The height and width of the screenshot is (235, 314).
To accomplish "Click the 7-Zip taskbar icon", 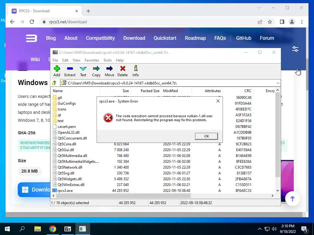I will (68, 229).
